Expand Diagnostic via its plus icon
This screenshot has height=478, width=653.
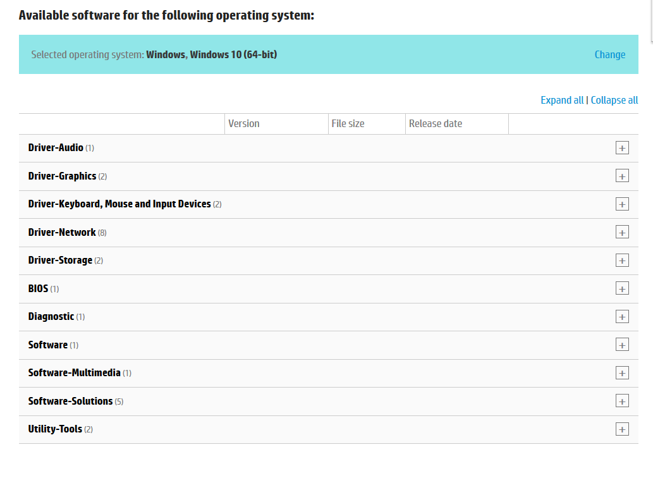(x=622, y=317)
